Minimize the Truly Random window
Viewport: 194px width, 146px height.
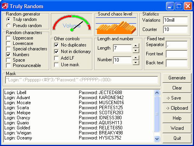(170, 6)
